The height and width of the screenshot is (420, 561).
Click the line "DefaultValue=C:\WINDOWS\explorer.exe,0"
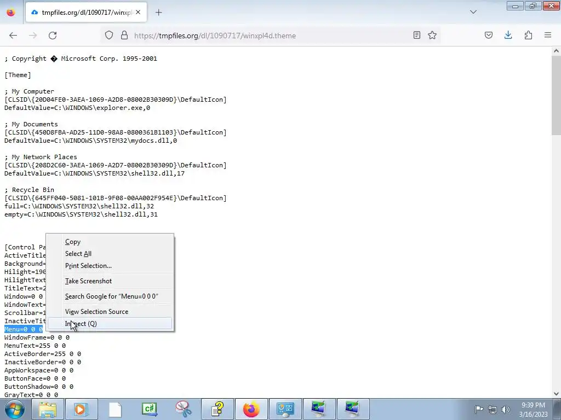click(x=77, y=108)
